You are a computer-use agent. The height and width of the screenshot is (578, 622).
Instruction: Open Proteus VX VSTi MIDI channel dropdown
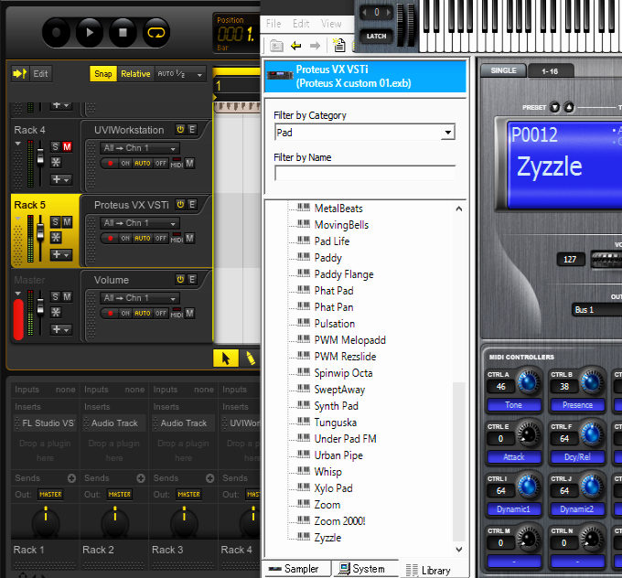tap(140, 223)
